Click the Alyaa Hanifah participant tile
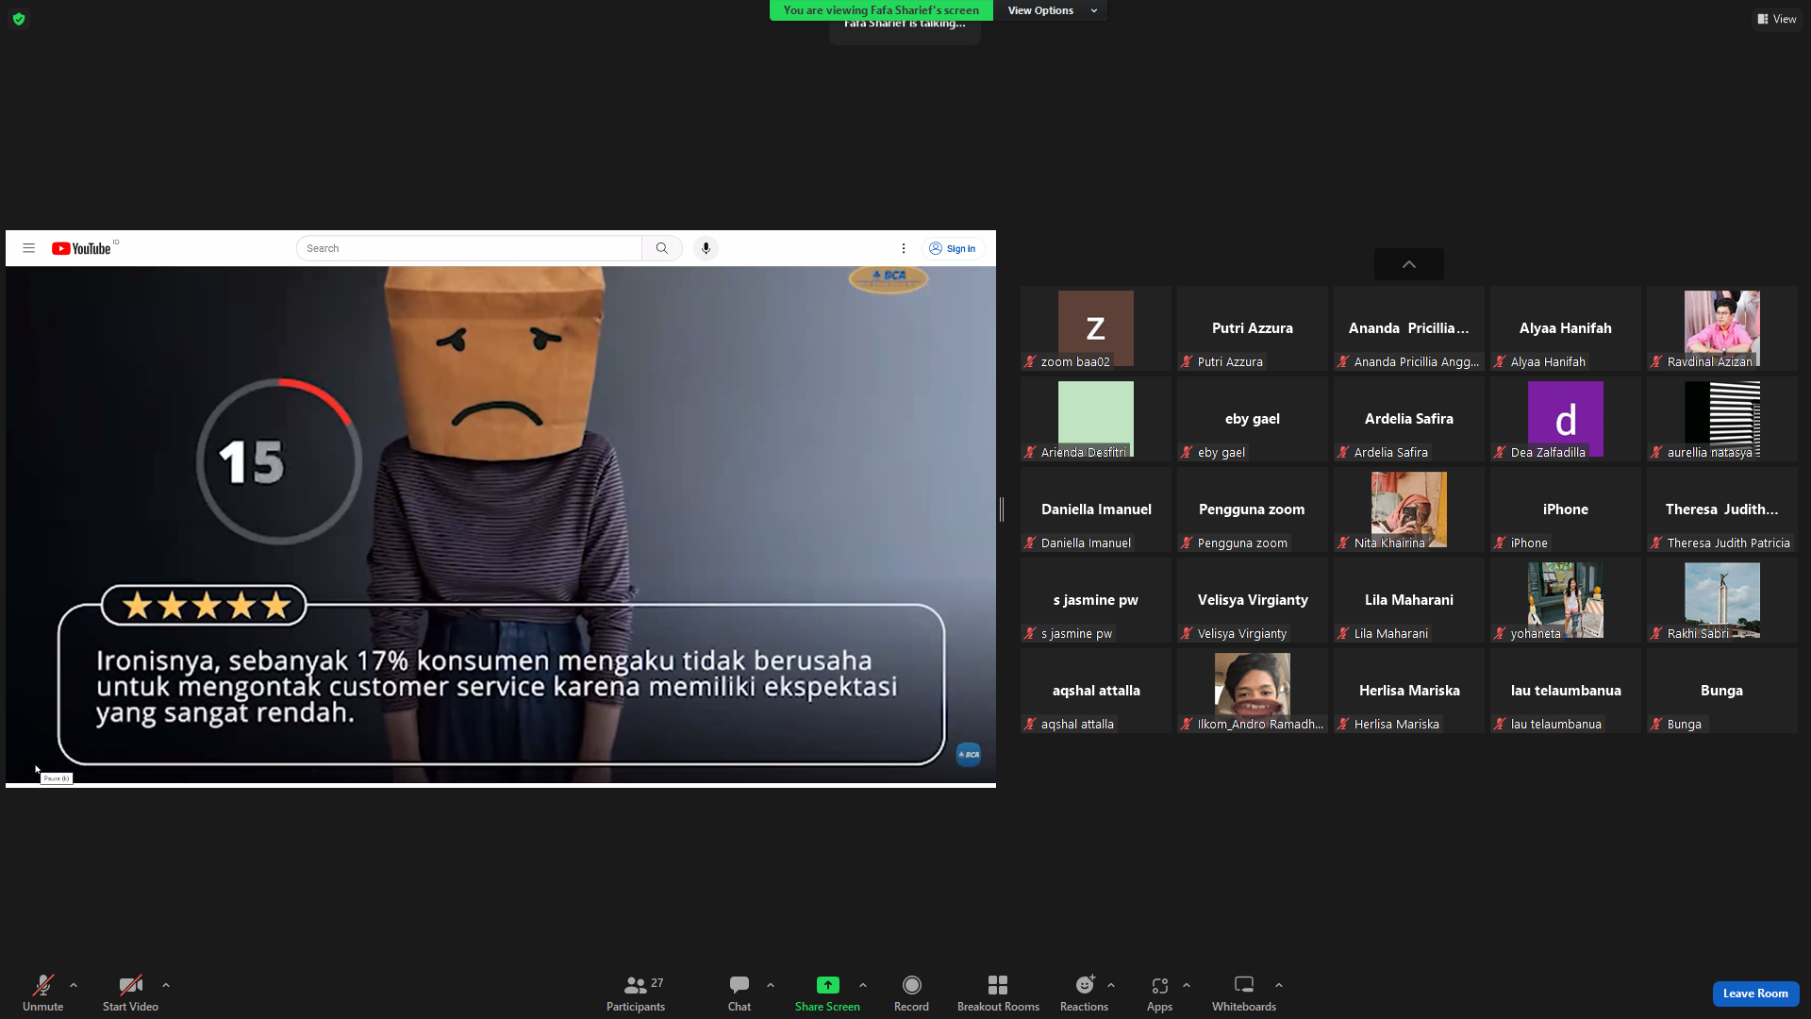This screenshot has height=1019, width=1811. tap(1566, 328)
